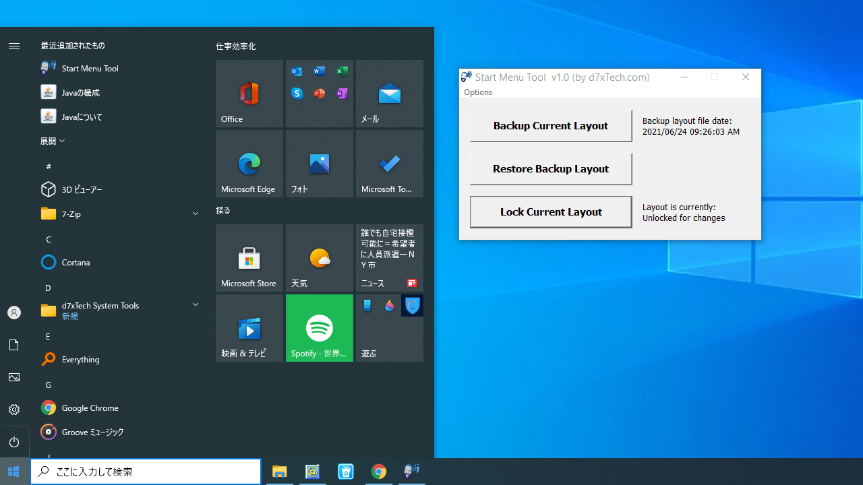Click Backup Current Layout button

point(551,126)
